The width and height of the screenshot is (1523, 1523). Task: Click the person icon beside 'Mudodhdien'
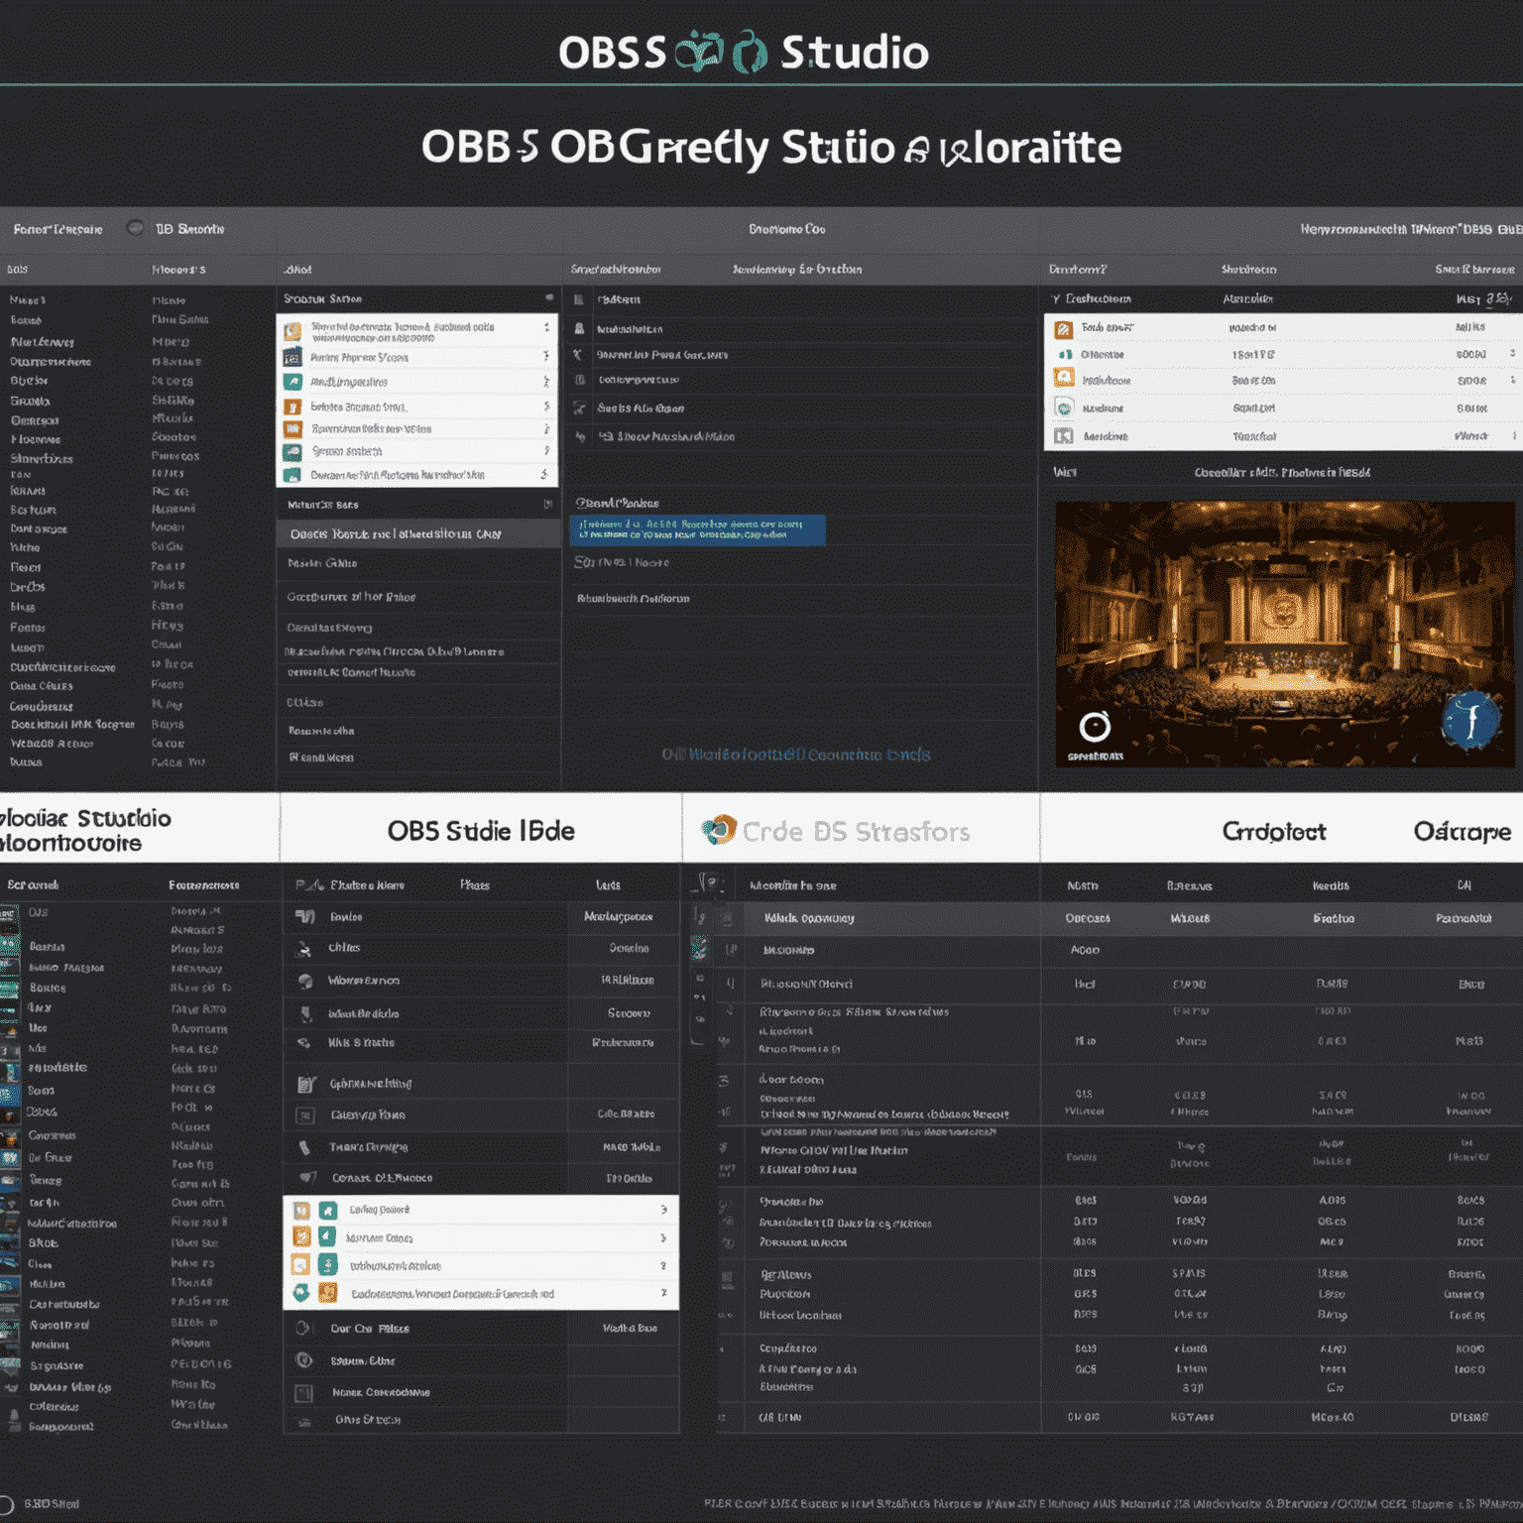580,328
